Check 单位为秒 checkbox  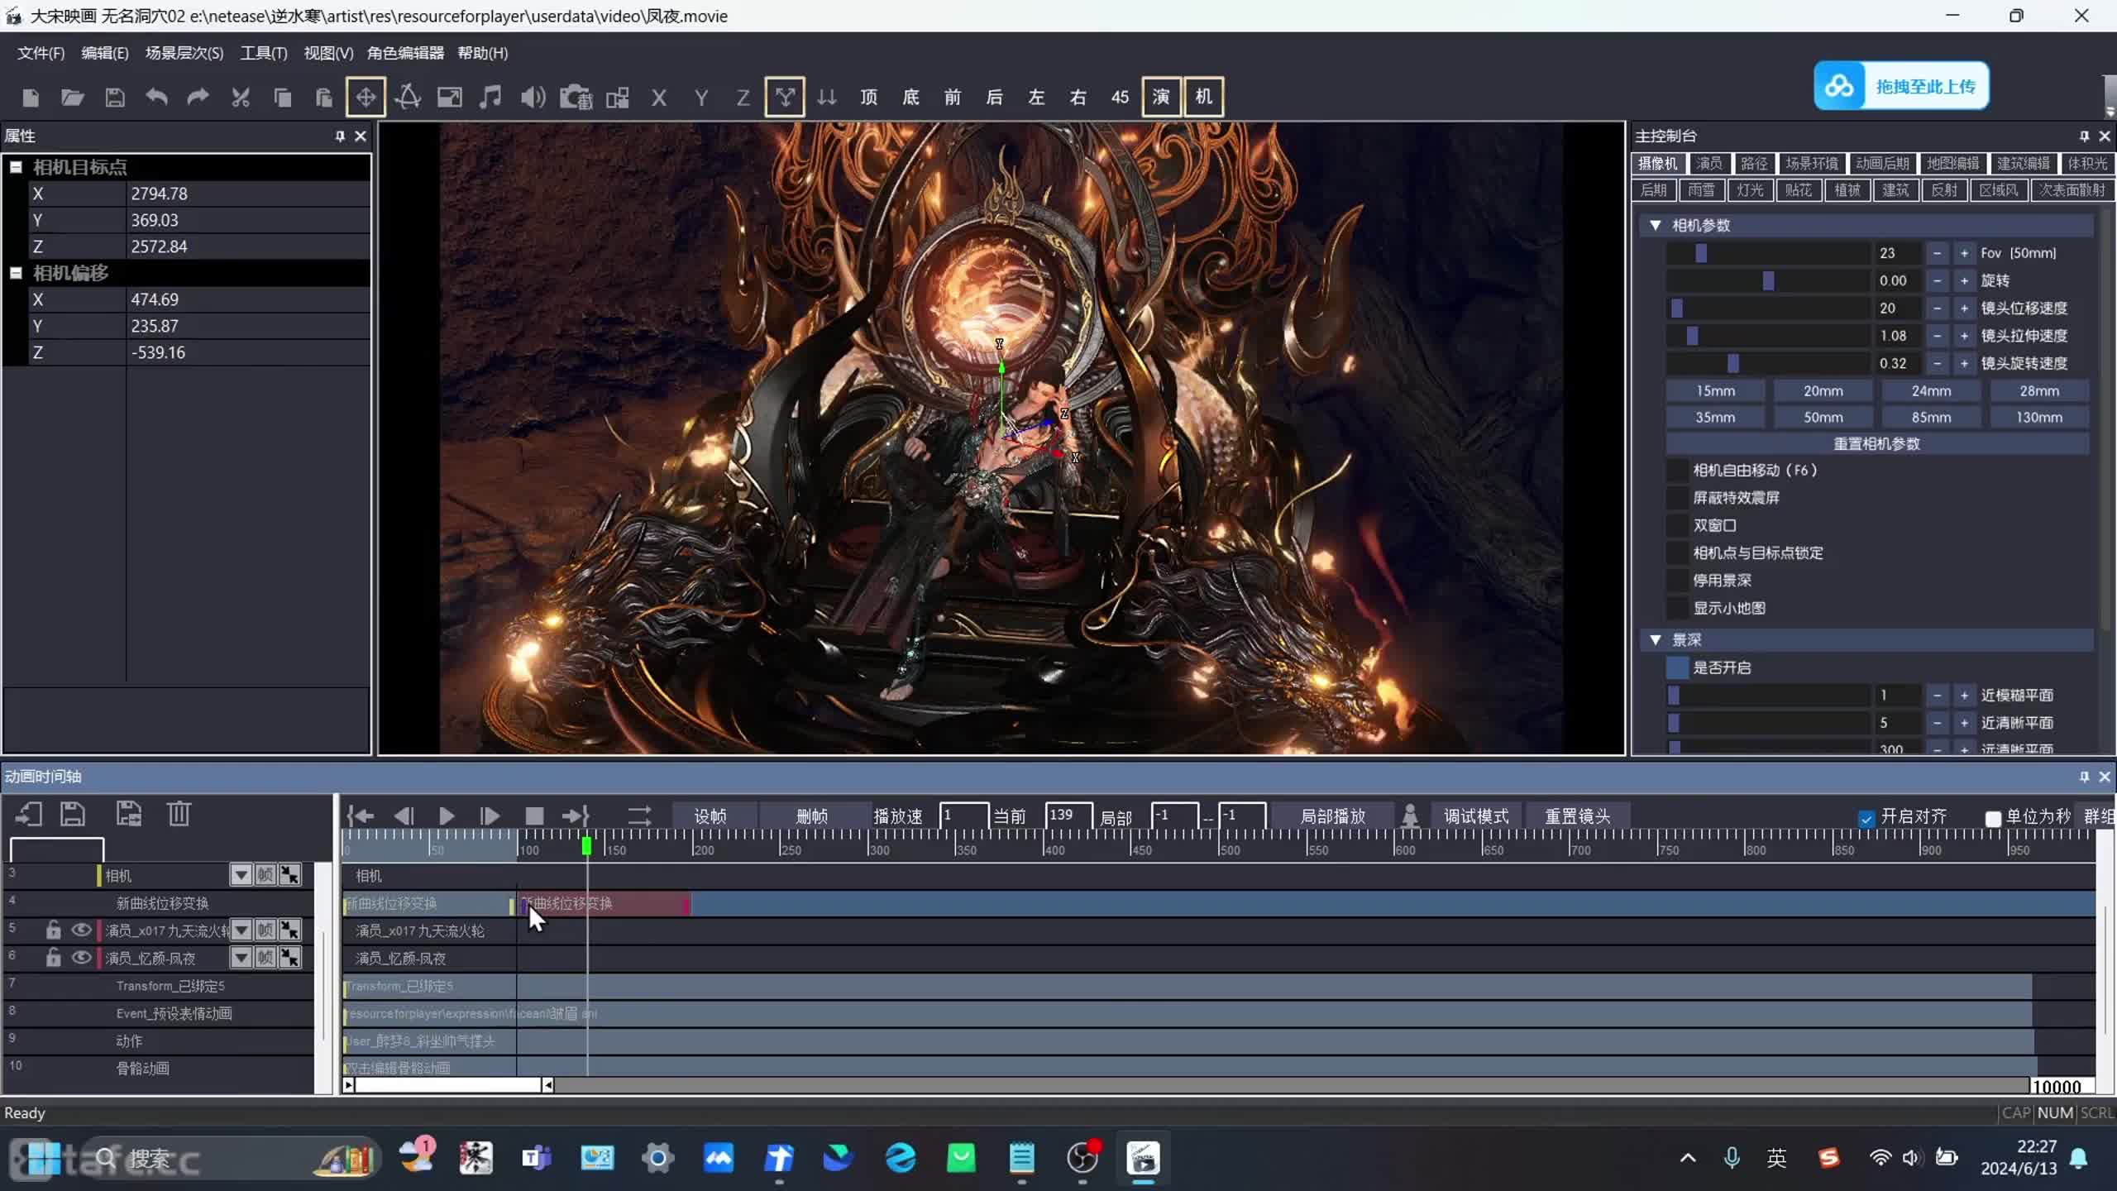point(1993,819)
